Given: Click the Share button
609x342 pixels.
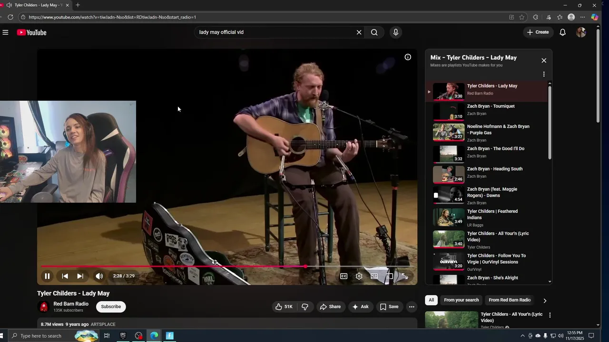Looking at the screenshot, I should 330,307.
